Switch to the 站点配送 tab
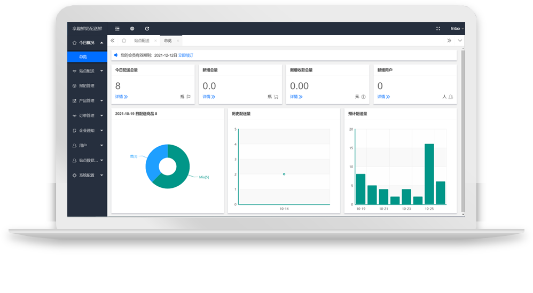This screenshot has height=293, width=533. pyautogui.click(x=142, y=41)
